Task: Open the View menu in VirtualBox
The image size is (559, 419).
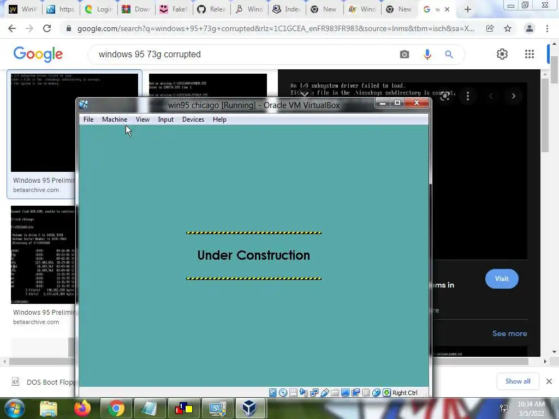Action: click(142, 119)
